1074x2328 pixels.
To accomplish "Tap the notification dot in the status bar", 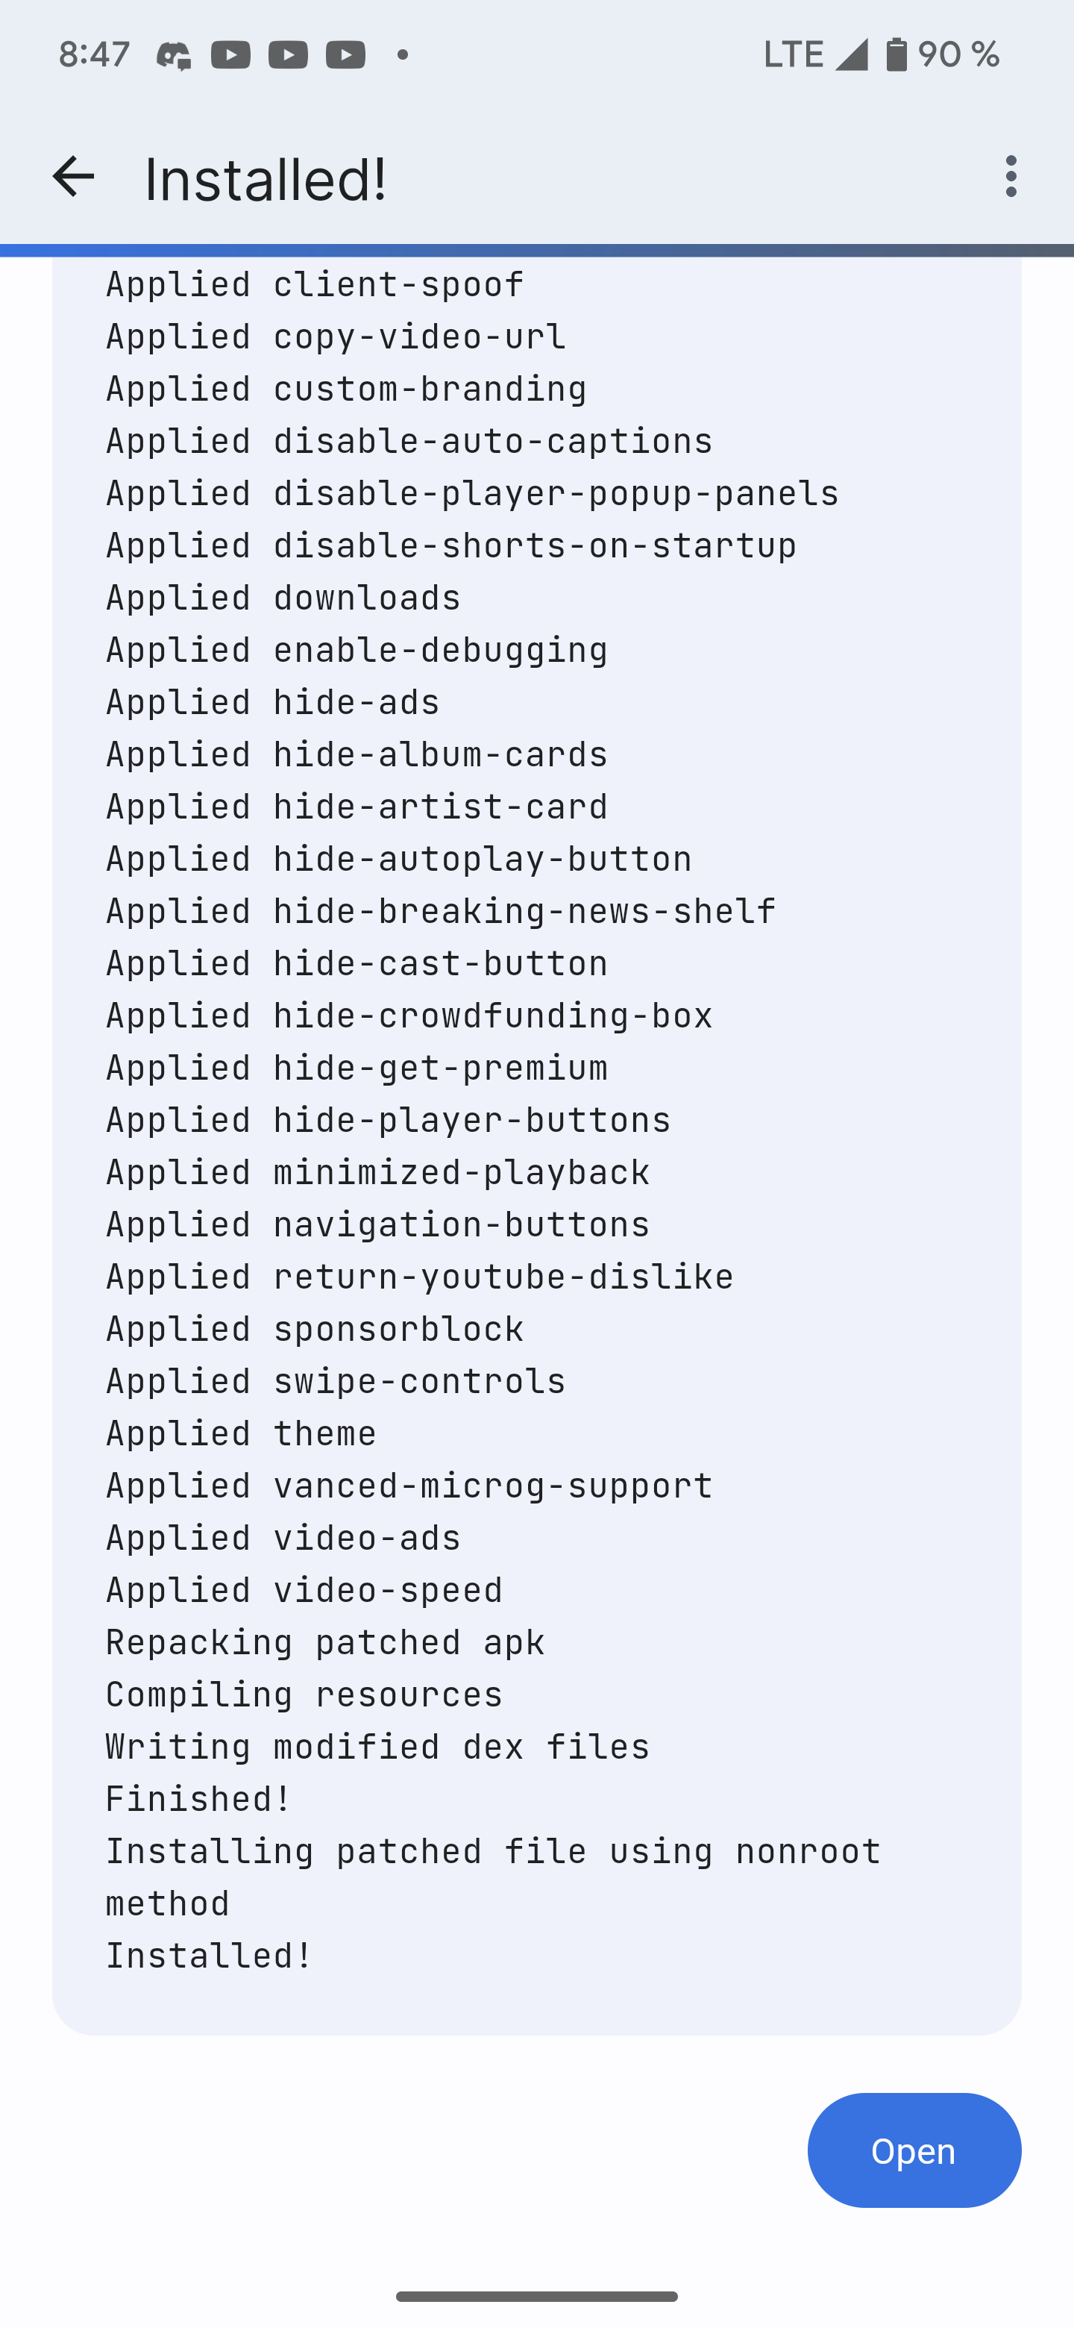I will [x=402, y=55].
